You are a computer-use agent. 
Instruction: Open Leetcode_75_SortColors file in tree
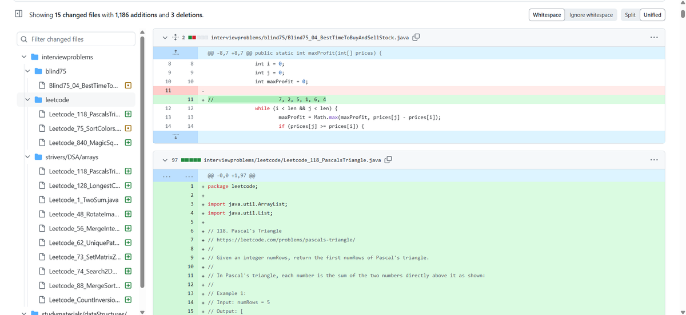[83, 128]
